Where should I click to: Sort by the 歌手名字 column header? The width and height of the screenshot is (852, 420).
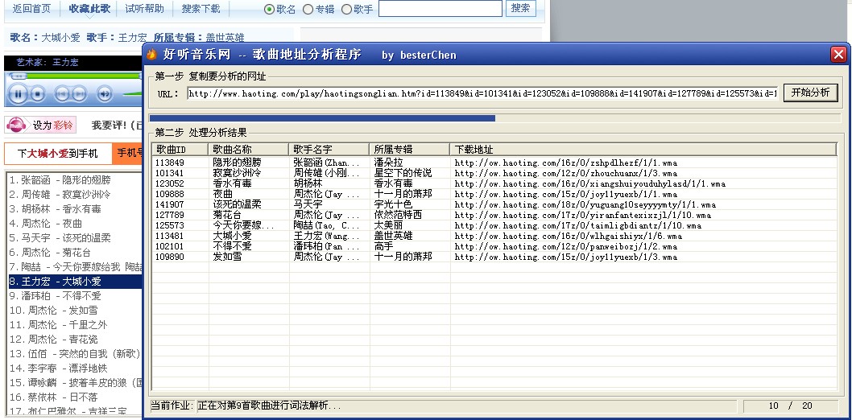[x=329, y=149]
